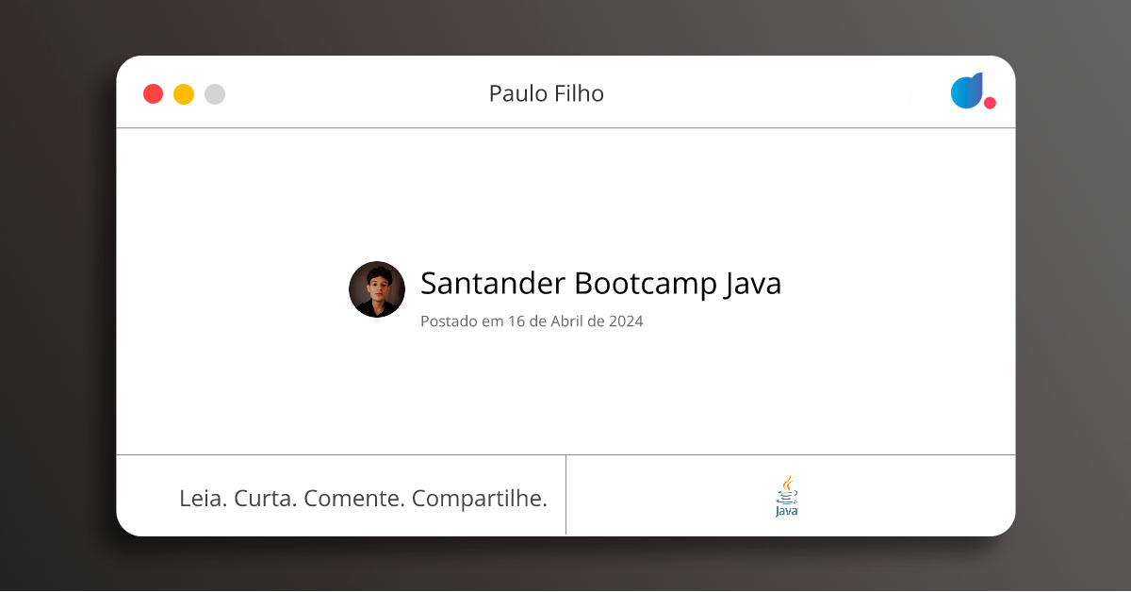Click the gradient background outside the card
1131x592 pixels.
click(x=57, y=296)
